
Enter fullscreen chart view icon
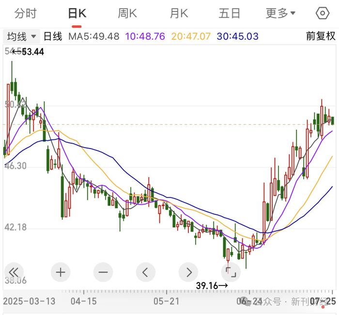[231, 272]
